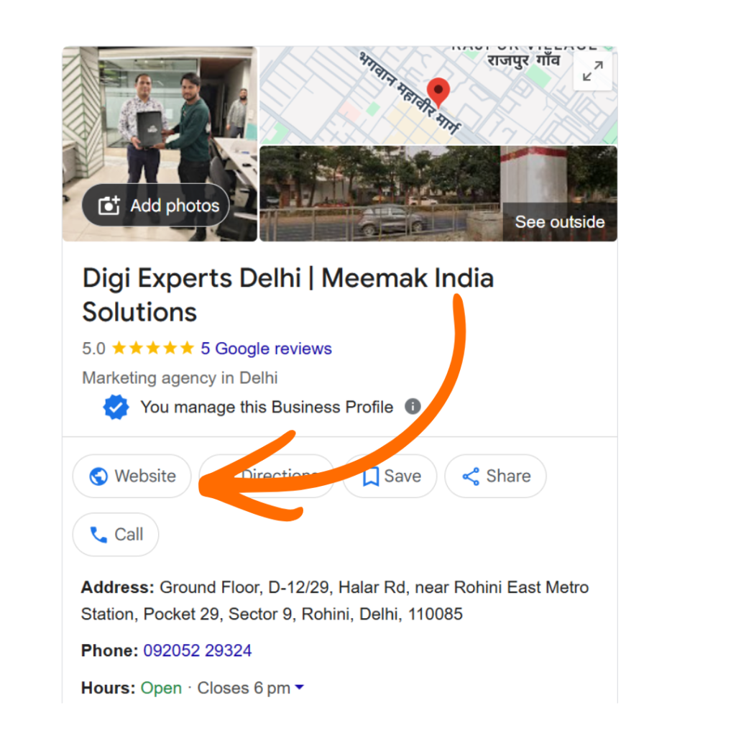The width and height of the screenshot is (736, 736).
Task: Click the globe icon on Website button
Action: click(x=98, y=477)
